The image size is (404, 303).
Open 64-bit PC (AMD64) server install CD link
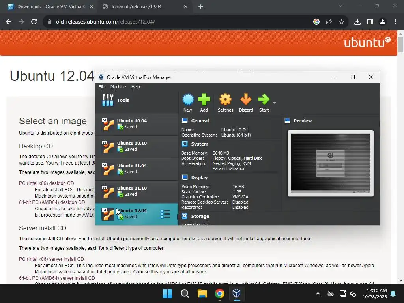(x=57, y=278)
